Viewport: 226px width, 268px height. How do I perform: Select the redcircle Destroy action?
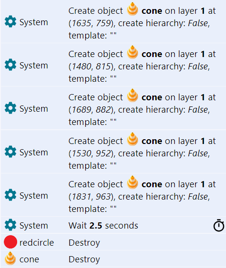[x=84, y=243]
